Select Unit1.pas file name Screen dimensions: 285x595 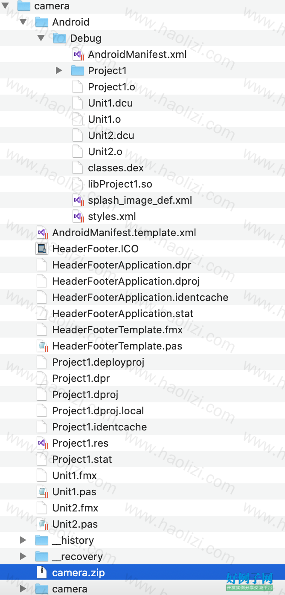click(x=74, y=492)
